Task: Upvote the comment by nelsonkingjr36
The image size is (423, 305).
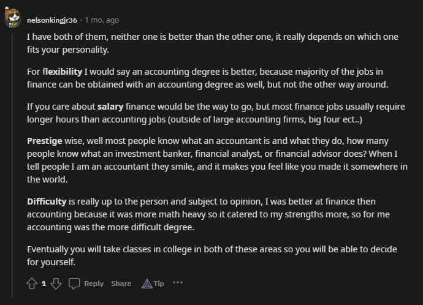Action: point(32,284)
